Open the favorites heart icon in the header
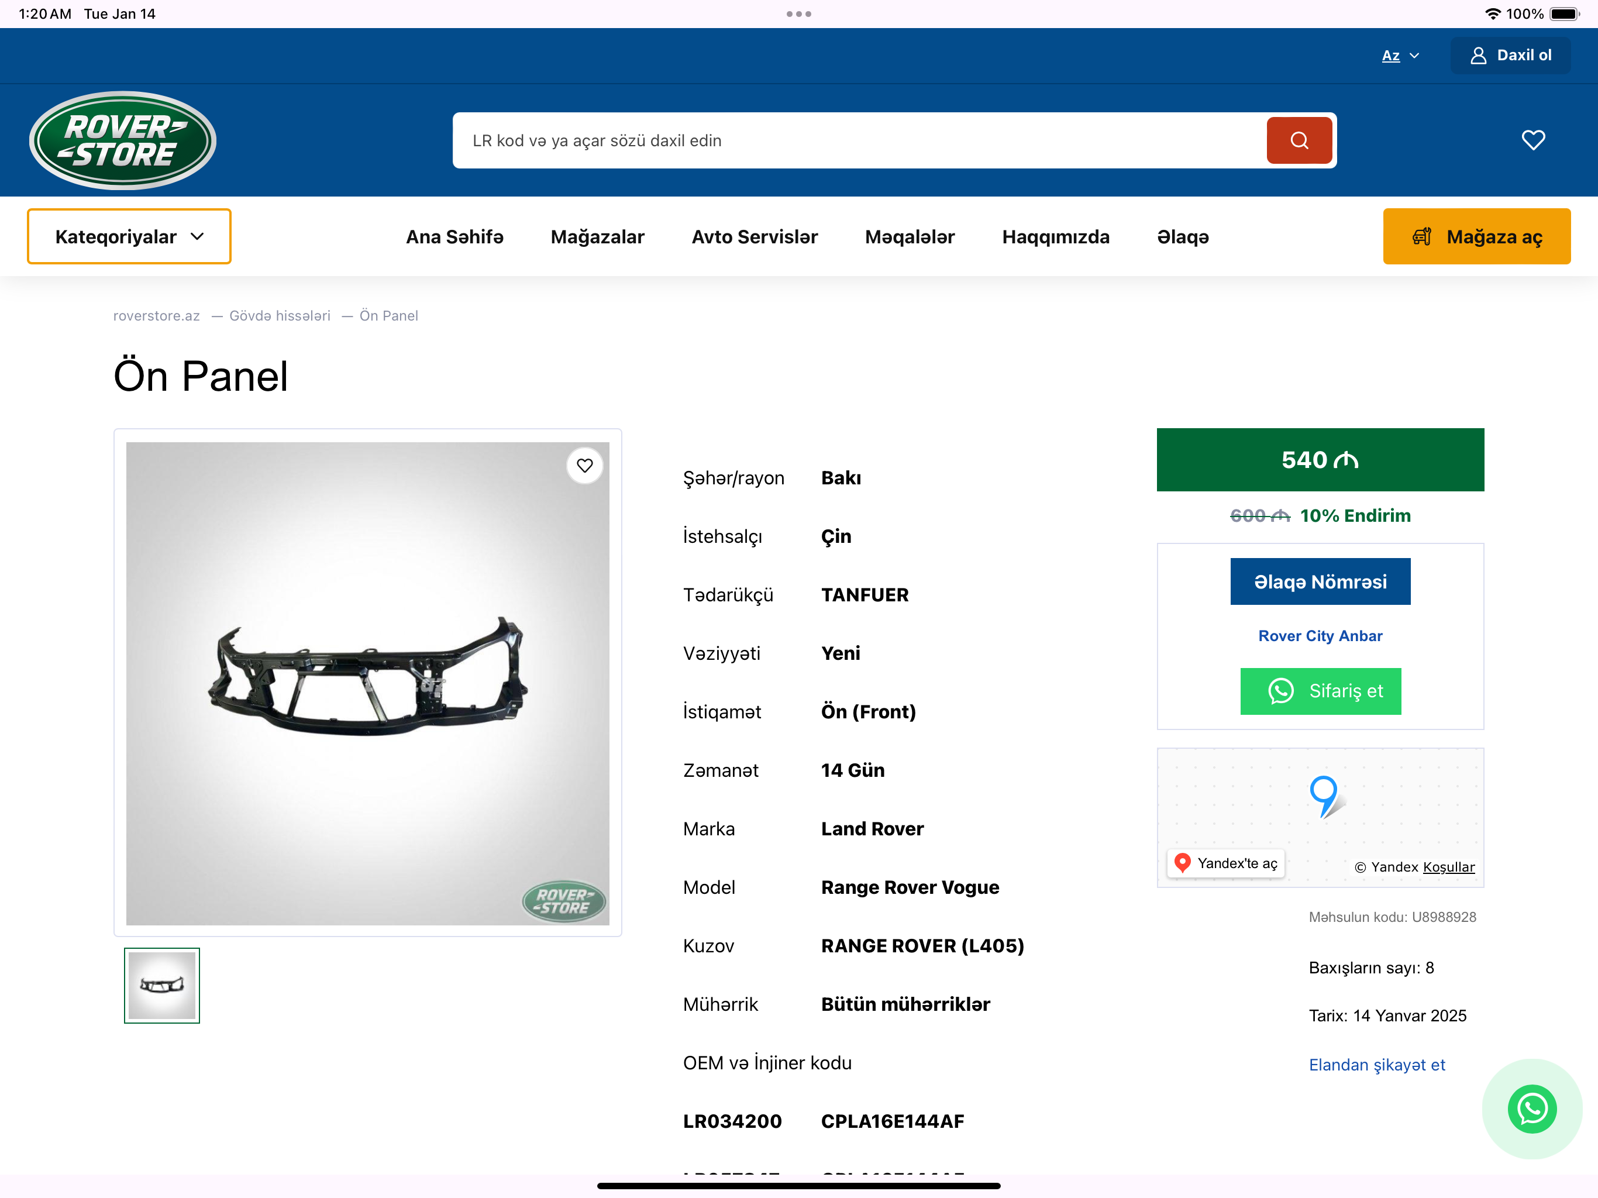This screenshot has height=1198, width=1598. pos(1533,139)
